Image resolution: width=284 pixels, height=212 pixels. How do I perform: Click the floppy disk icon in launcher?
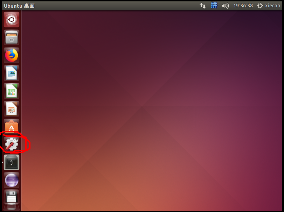[12, 197]
